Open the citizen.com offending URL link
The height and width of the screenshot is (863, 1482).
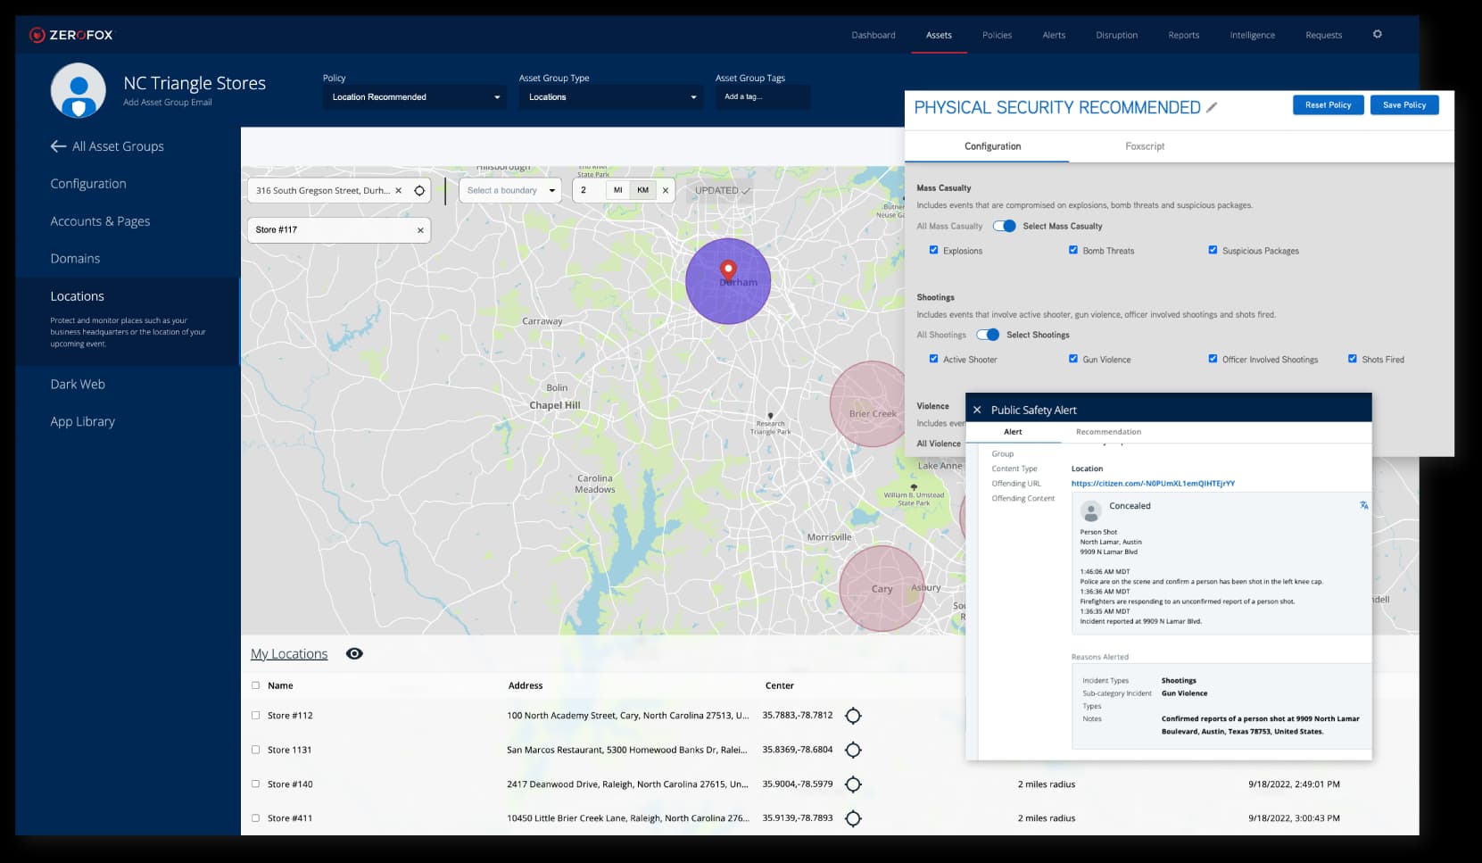[1153, 483]
